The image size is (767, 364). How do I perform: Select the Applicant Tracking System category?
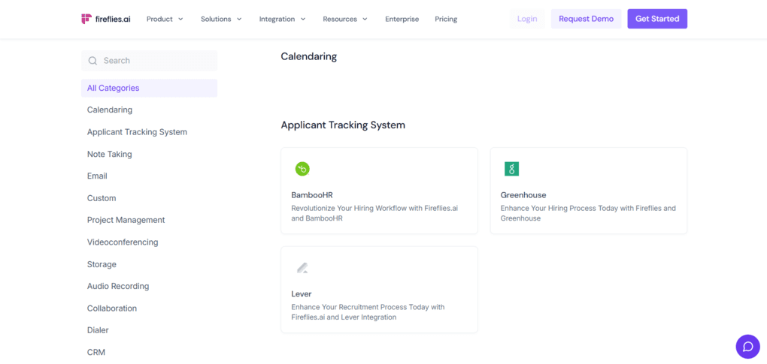click(137, 132)
